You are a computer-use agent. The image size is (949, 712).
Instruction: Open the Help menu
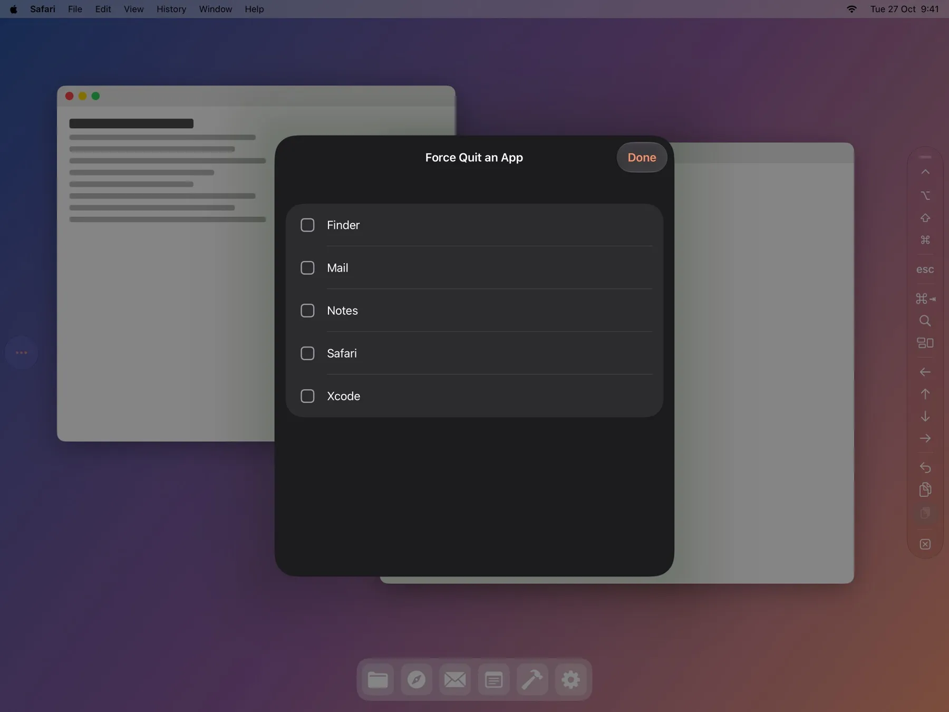pos(254,9)
